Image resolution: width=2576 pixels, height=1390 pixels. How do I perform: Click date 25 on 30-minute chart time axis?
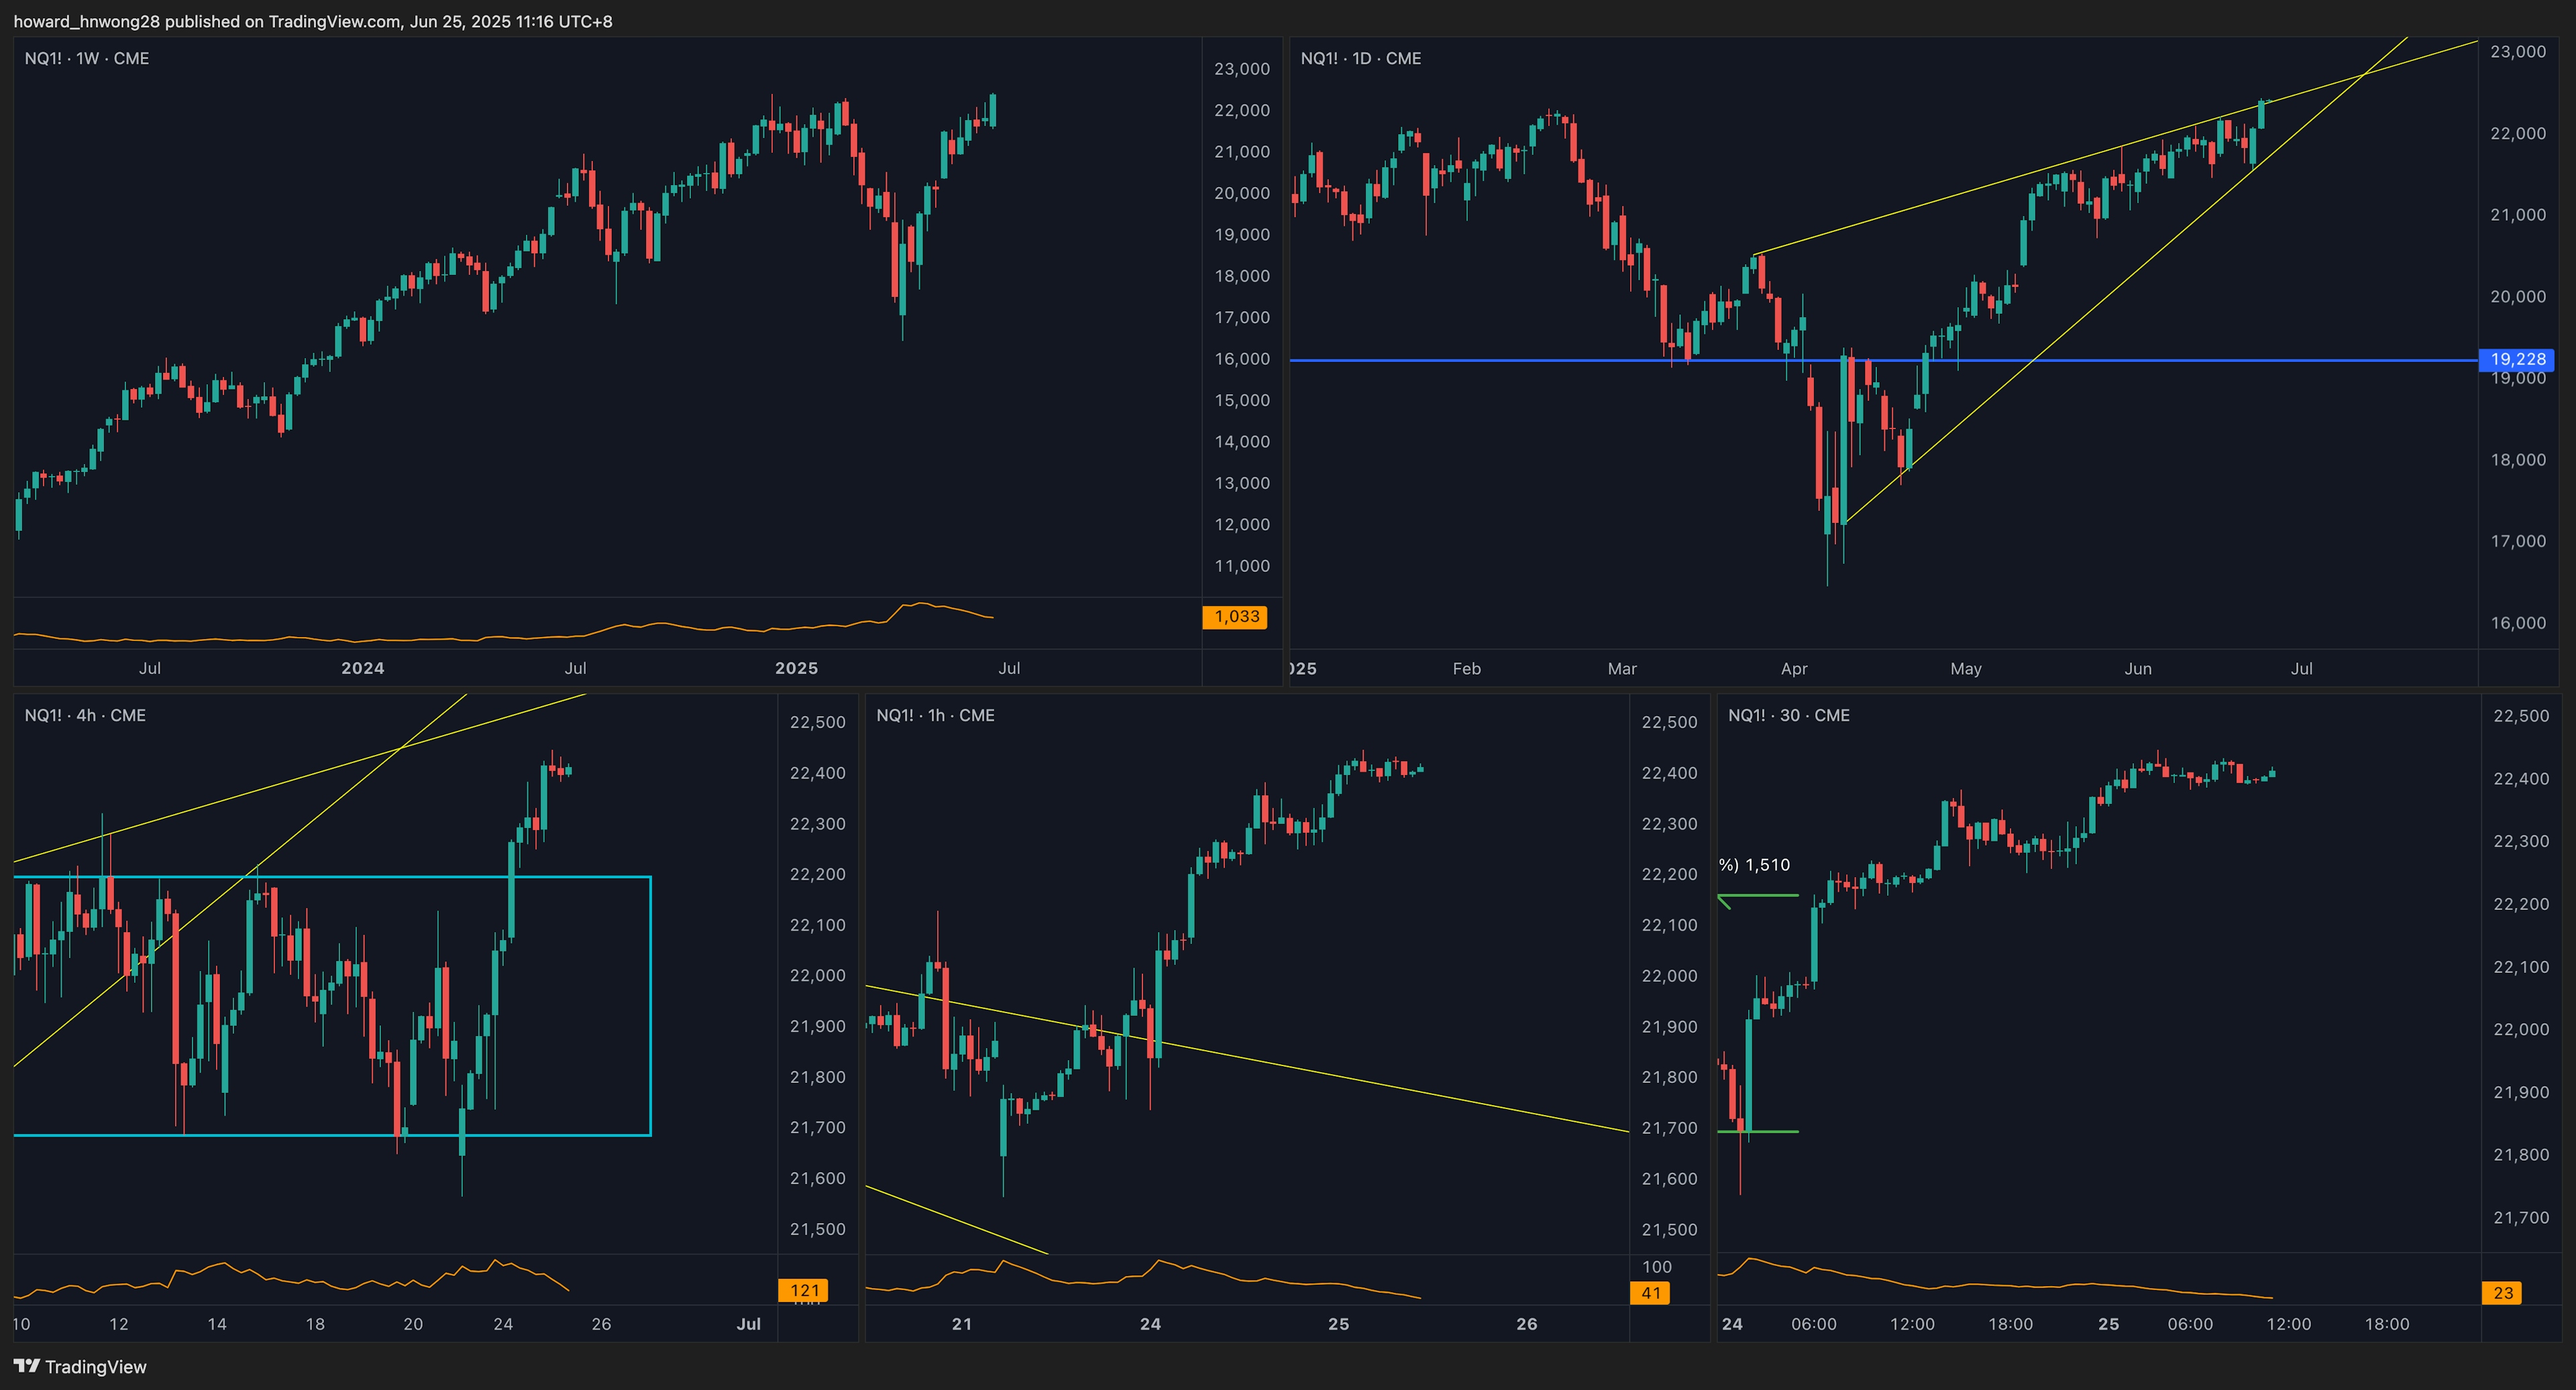[x=2108, y=1324]
